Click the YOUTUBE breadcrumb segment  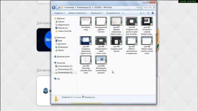[x=97, y=7]
